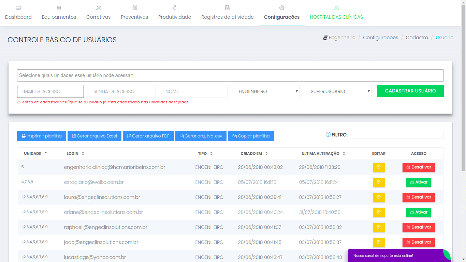Focus the EMAIL DE ACESSO field
The height and width of the screenshot is (262, 466).
(50, 91)
